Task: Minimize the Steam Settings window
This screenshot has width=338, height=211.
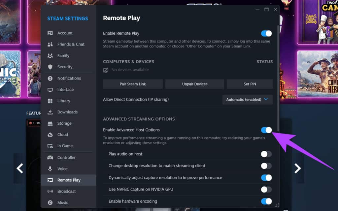Action: [257, 10]
